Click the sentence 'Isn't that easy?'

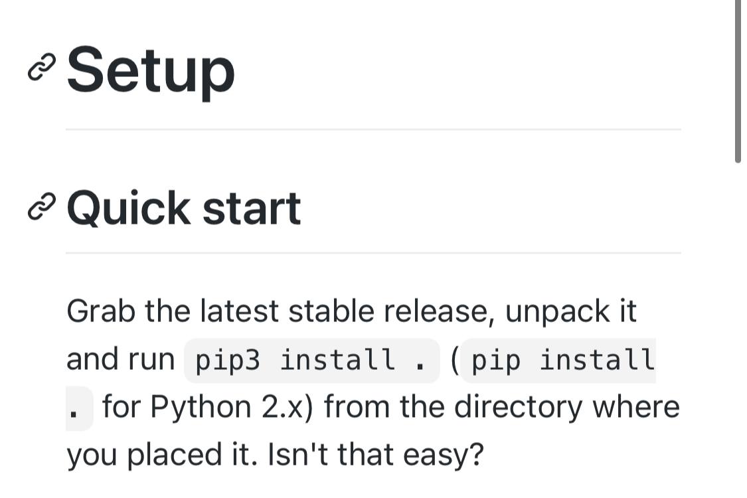click(x=376, y=455)
